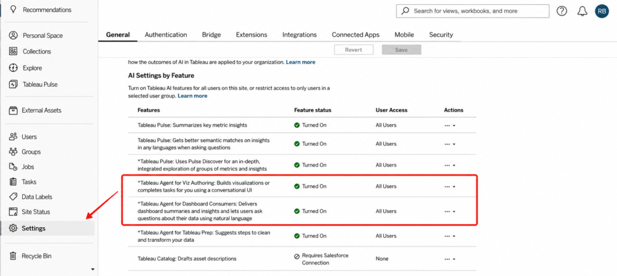The width and height of the screenshot is (617, 276).
Task: Click green check icon for Viz Authoring status
Action: [x=296, y=186]
